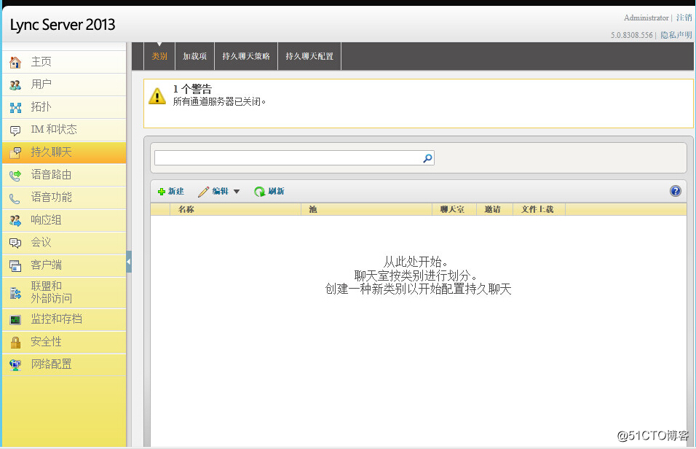
Task: Click the client window icon beside 客户端
Action: tap(15, 266)
